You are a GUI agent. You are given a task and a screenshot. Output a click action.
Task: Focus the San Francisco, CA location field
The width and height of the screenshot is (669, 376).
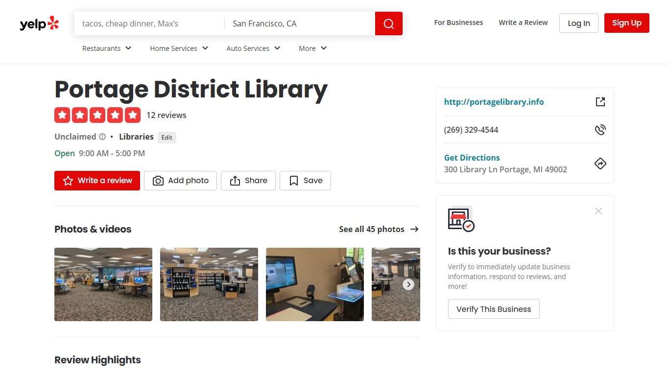300,23
